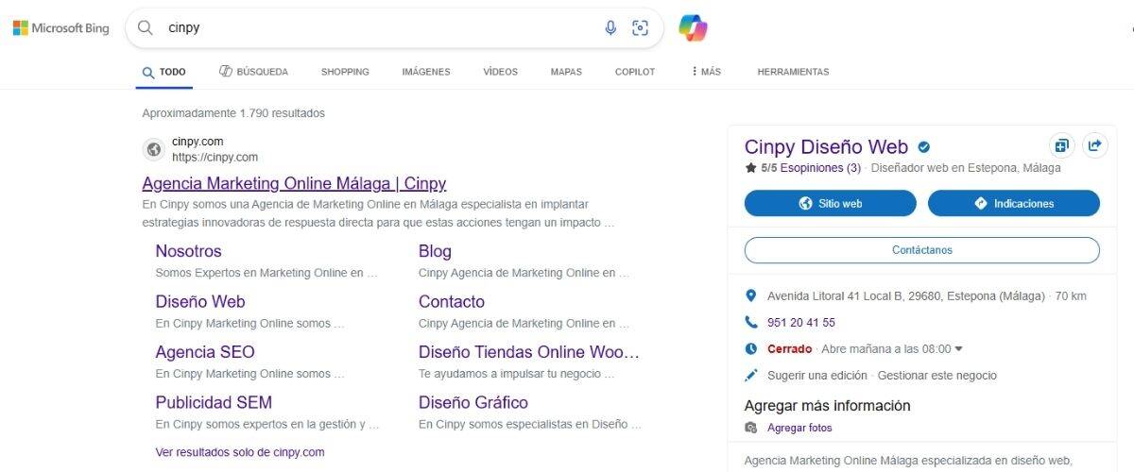Click 'Diseñador web en Estepona, Málaga' text
The height and width of the screenshot is (472, 1134).
[966, 168]
